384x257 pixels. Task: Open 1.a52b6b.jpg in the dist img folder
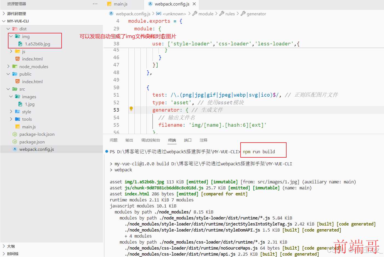coord(37,44)
